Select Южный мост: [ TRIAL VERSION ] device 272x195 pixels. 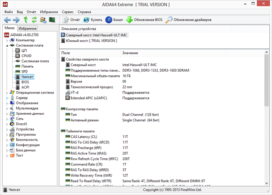click(x=89, y=41)
